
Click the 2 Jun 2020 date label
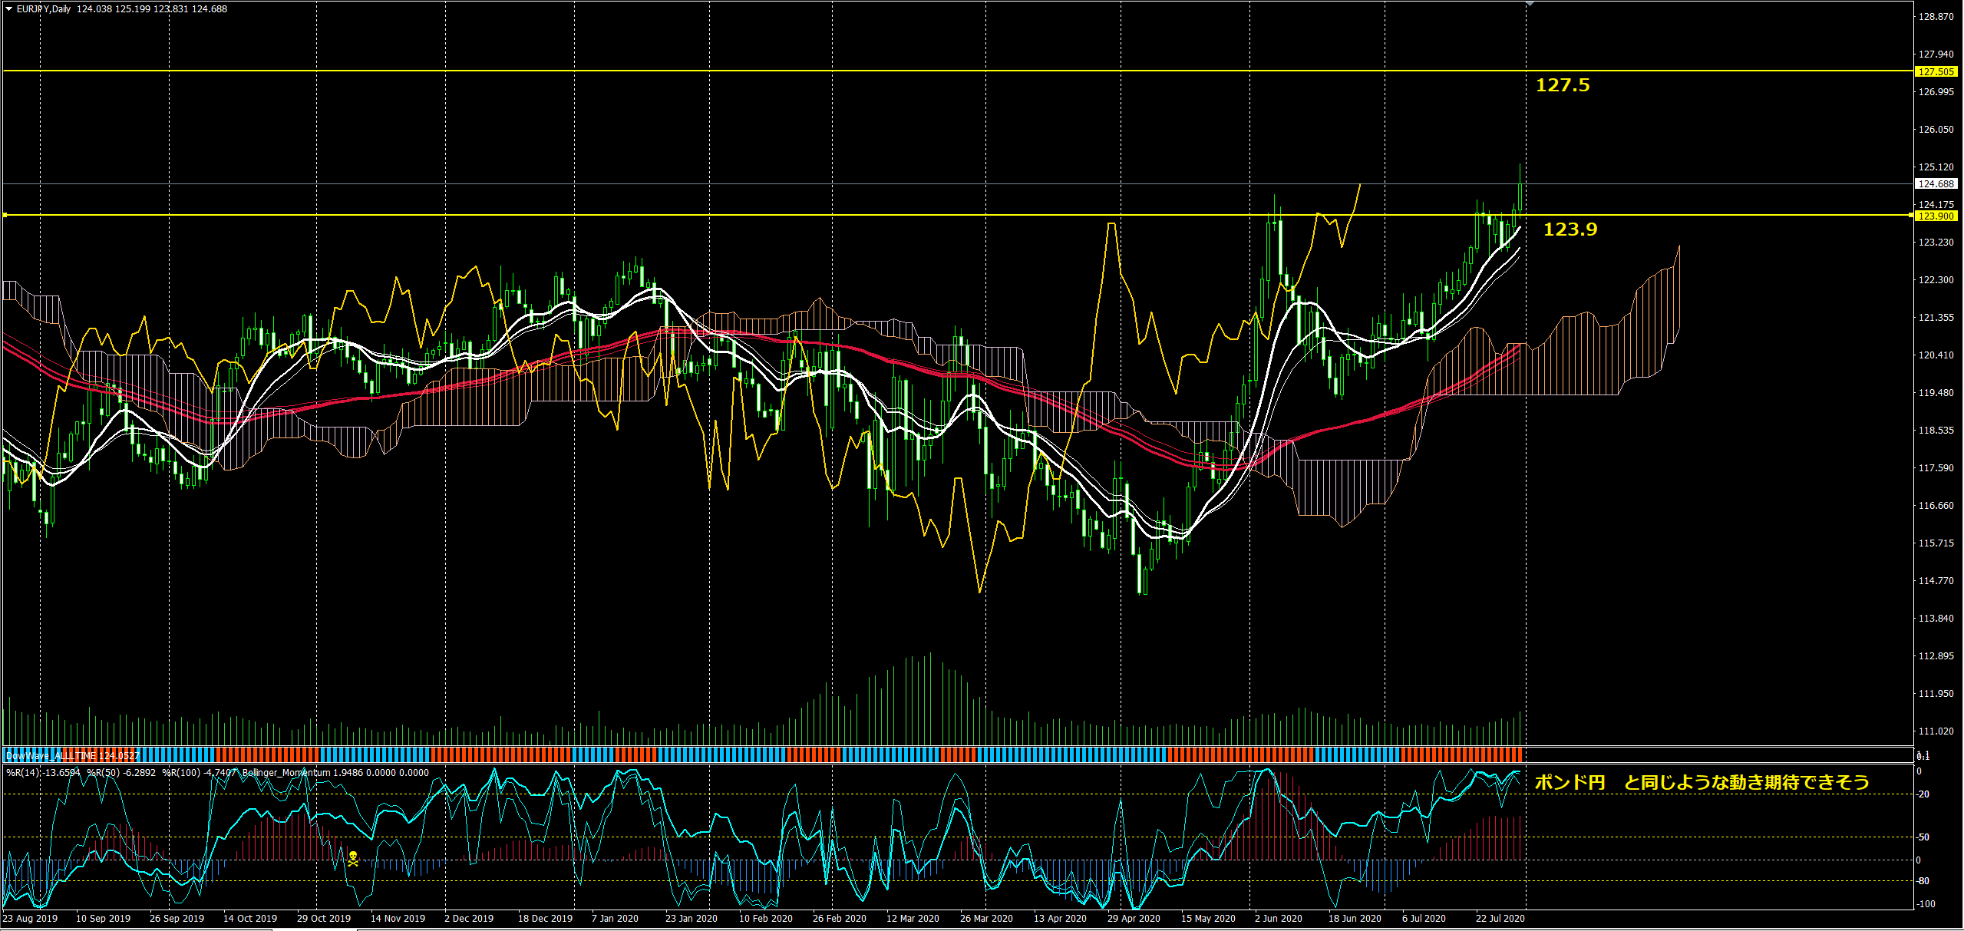tap(1278, 918)
